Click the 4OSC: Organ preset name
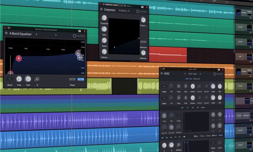Screen dimensions: 253x152 point(193,74)
